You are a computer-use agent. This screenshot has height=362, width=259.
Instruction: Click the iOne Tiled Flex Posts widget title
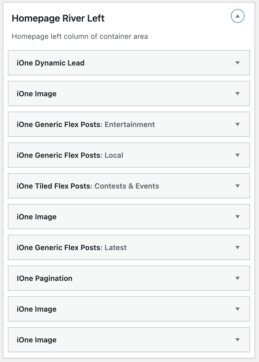(88, 186)
